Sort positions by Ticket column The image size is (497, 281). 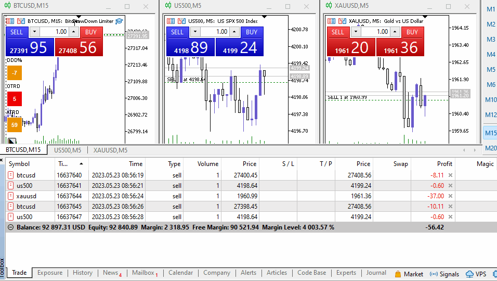[x=71, y=163]
